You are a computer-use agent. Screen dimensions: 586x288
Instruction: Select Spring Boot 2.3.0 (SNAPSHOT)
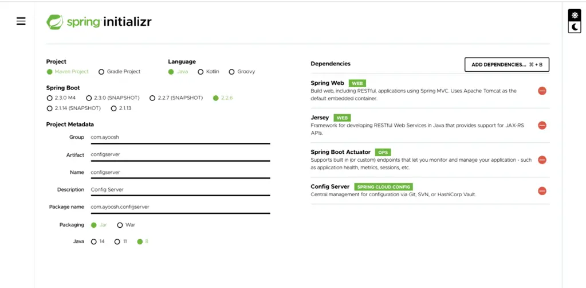(112, 98)
